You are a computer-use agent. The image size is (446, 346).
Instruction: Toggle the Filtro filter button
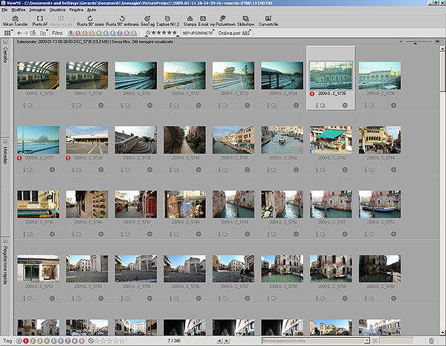pos(56,33)
